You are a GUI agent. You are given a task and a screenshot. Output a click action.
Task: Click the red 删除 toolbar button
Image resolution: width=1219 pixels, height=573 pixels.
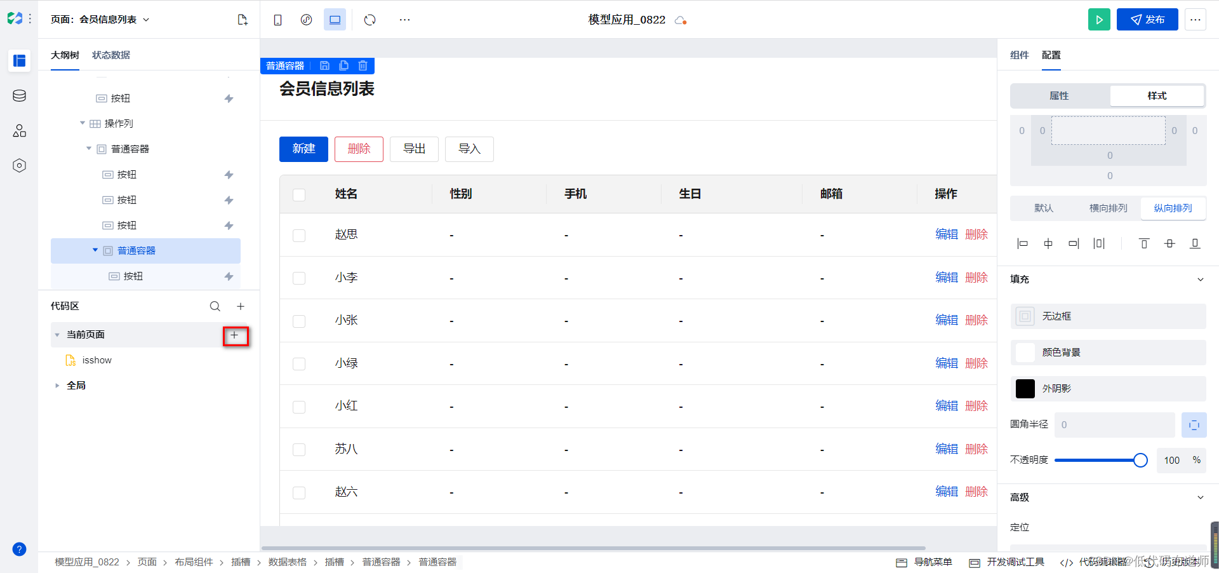[359, 149]
